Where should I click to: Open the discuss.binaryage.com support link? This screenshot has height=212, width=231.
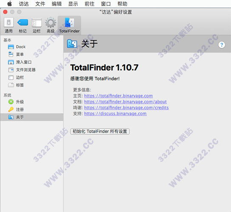[115, 114]
